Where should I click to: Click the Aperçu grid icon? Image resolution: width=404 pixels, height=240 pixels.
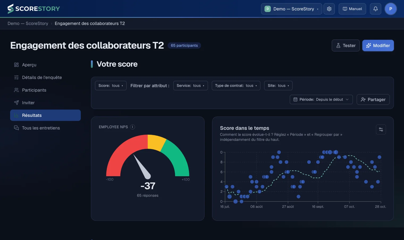tap(16, 65)
